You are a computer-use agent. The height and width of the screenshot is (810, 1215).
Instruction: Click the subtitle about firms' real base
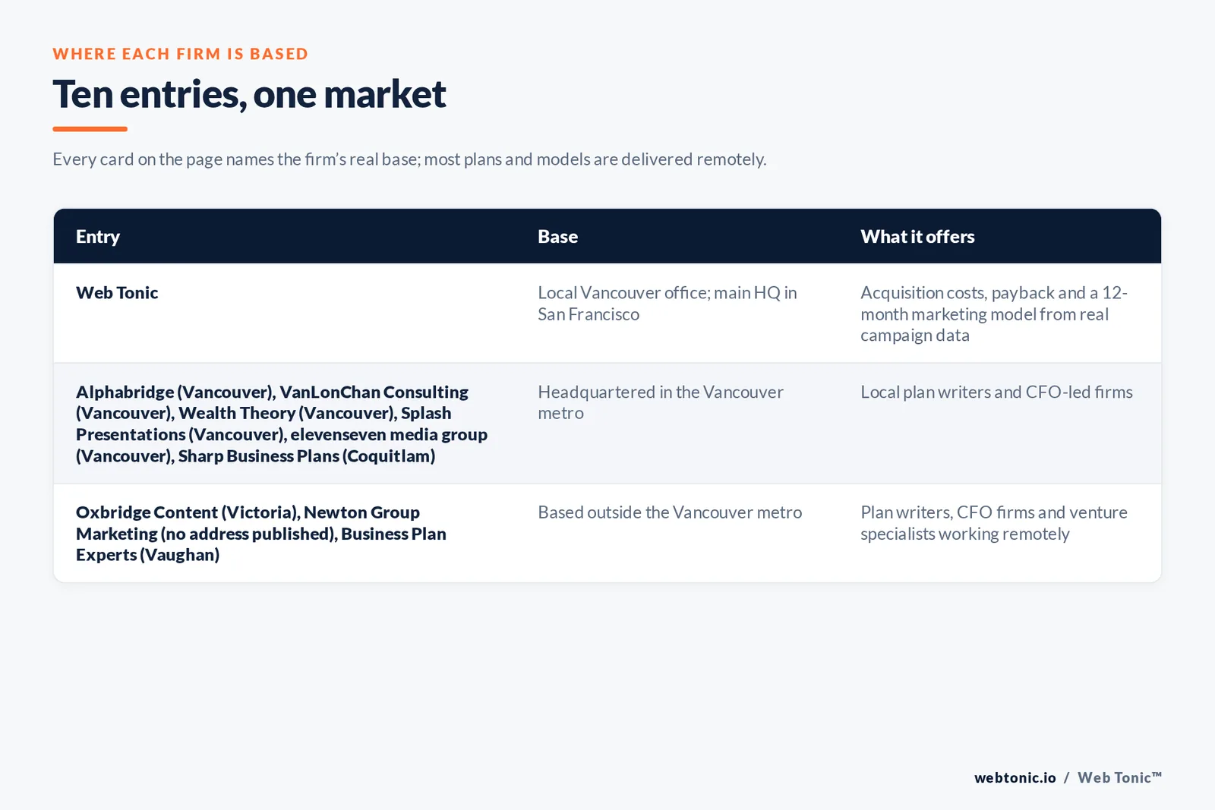tap(409, 159)
